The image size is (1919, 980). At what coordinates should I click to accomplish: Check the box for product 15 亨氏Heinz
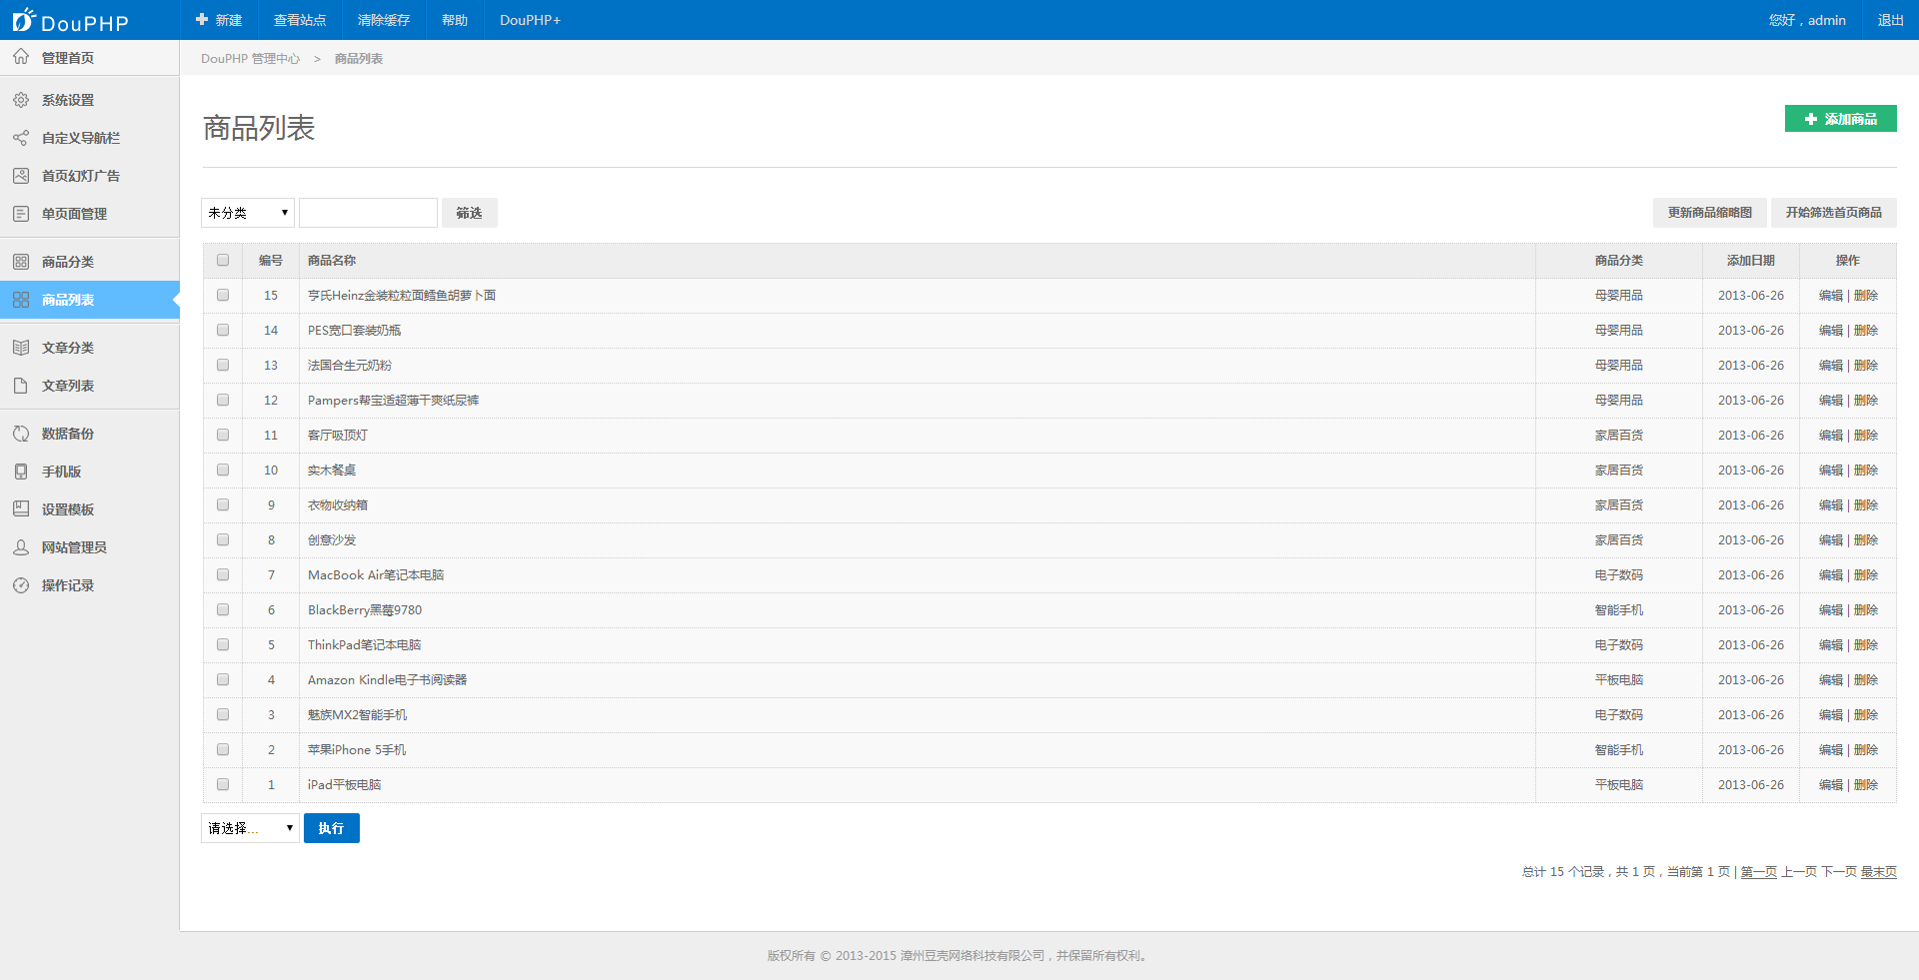click(x=223, y=295)
